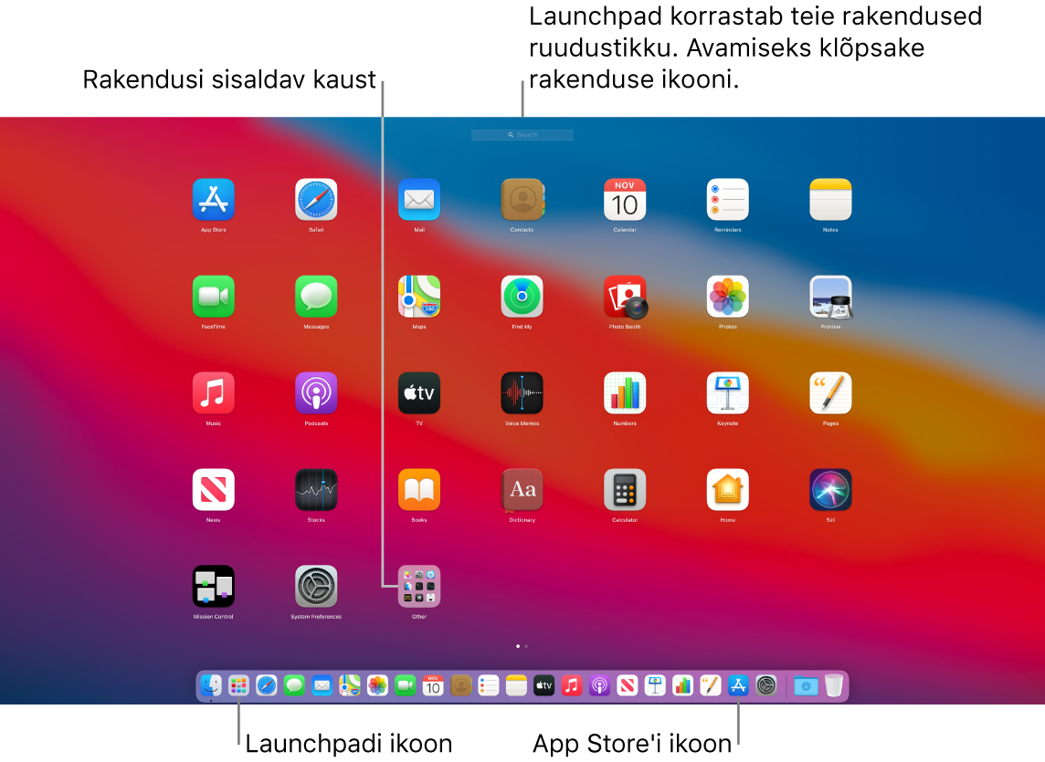Open the Preview app

point(830,297)
